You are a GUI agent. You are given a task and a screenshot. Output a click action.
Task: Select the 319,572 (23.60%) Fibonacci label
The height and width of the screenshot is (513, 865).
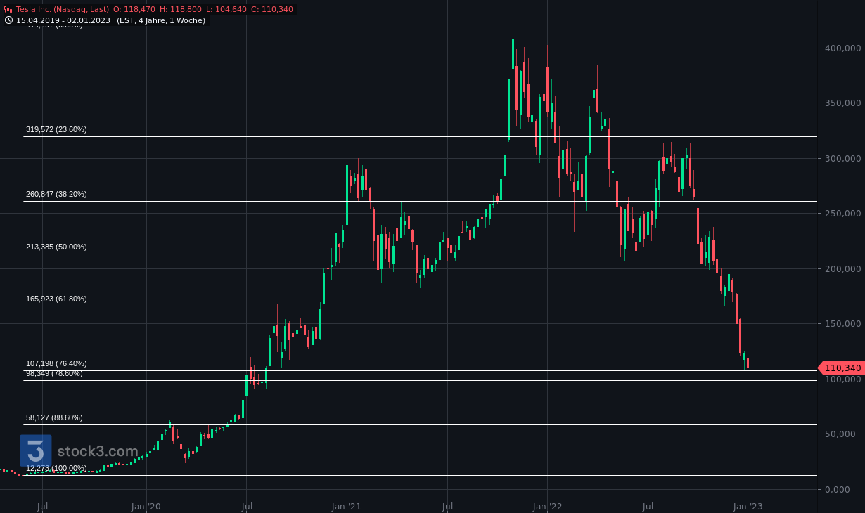pyautogui.click(x=56, y=129)
